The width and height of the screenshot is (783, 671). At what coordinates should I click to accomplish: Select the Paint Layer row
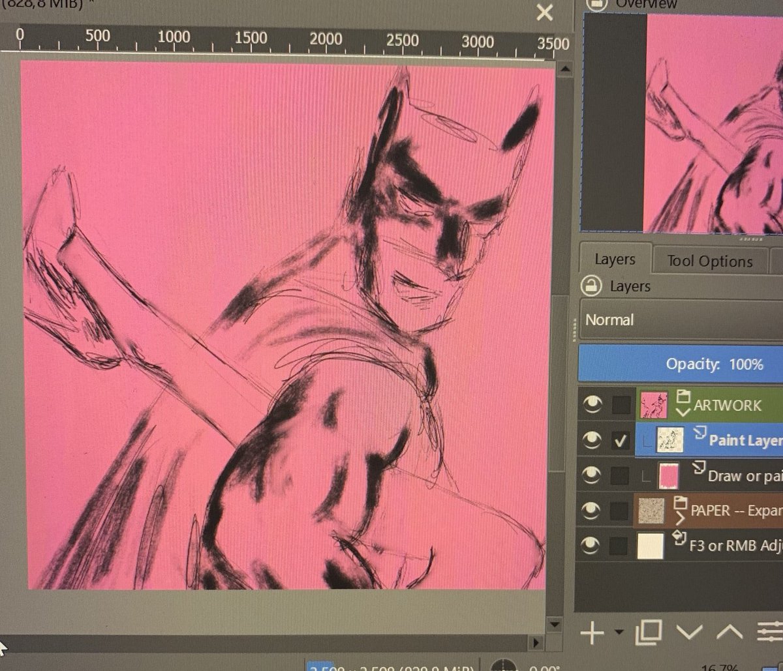709,441
